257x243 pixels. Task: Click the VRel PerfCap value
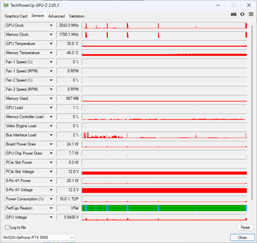pyautogui.click(x=68, y=208)
